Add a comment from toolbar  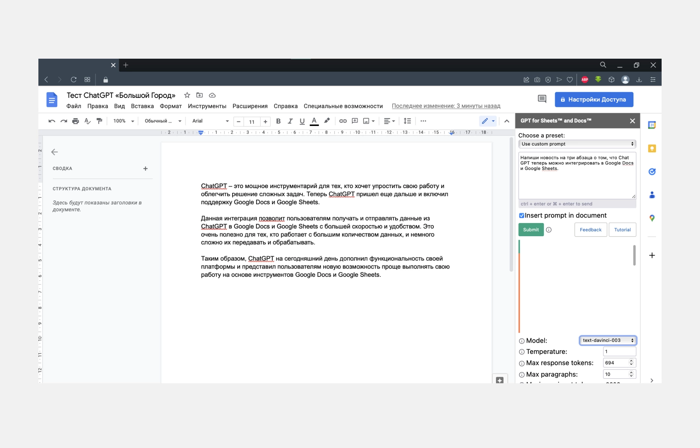[355, 121]
